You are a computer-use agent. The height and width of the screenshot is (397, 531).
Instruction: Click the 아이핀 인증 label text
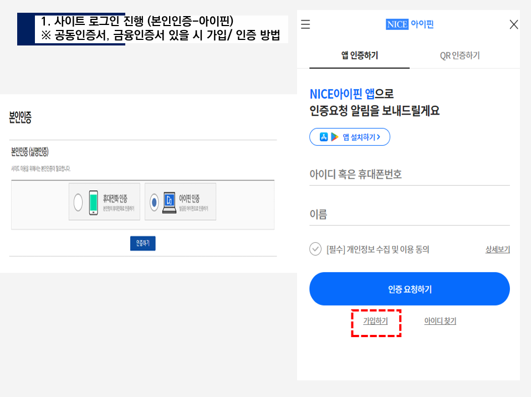click(x=190, y=198)
